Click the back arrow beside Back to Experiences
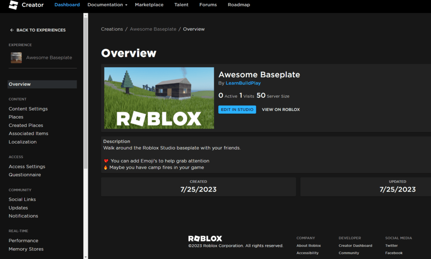This screenshot has width=431, height=259. click(x=12, y=30)
